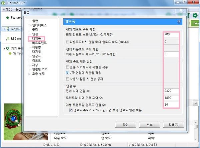Click the DHT: 1 노드 status bar entry
This screenshot has height=148, width=200.
coord(51,145)
